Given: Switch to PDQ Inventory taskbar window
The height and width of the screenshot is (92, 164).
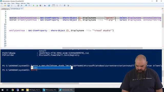Looking at the screenshot, I should pos(50,90).
